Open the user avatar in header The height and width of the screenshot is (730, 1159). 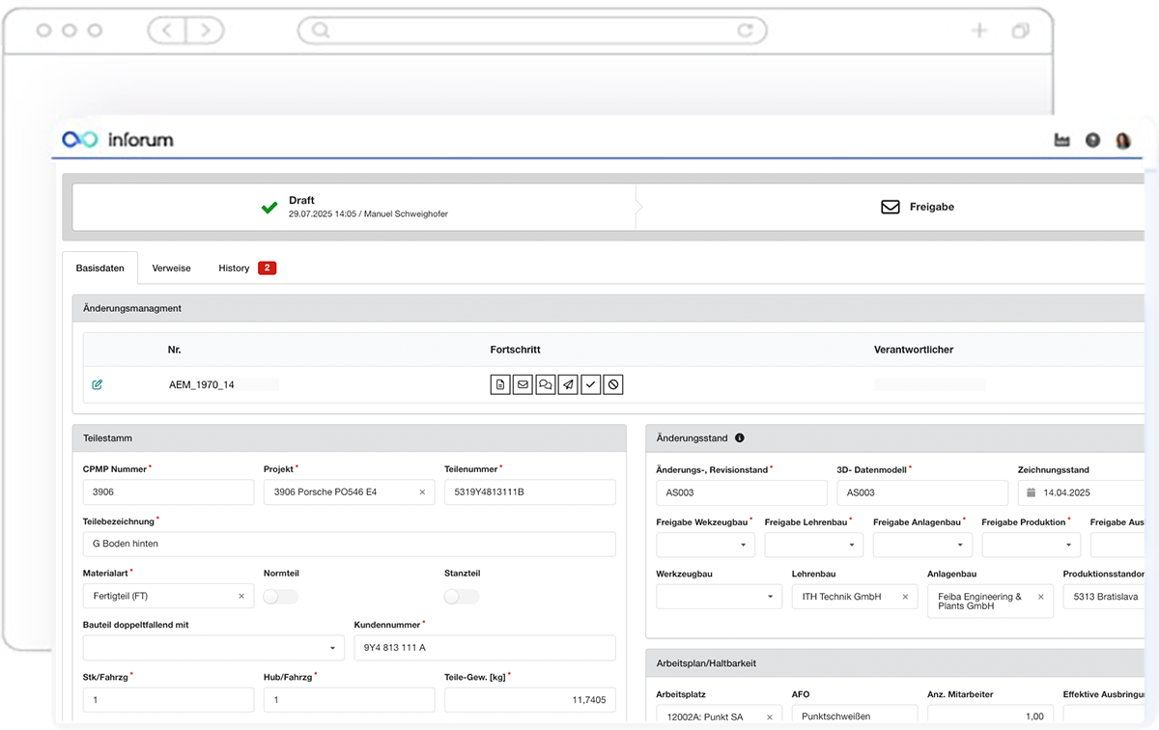pyautogui.click(x=1122, y=140)
